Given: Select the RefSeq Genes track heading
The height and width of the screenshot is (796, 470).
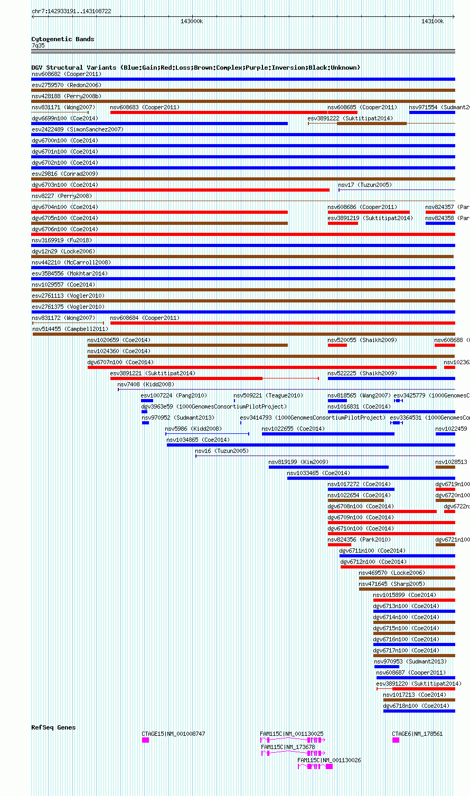Looking at the screenshot, I should click(x=53, y=727).
